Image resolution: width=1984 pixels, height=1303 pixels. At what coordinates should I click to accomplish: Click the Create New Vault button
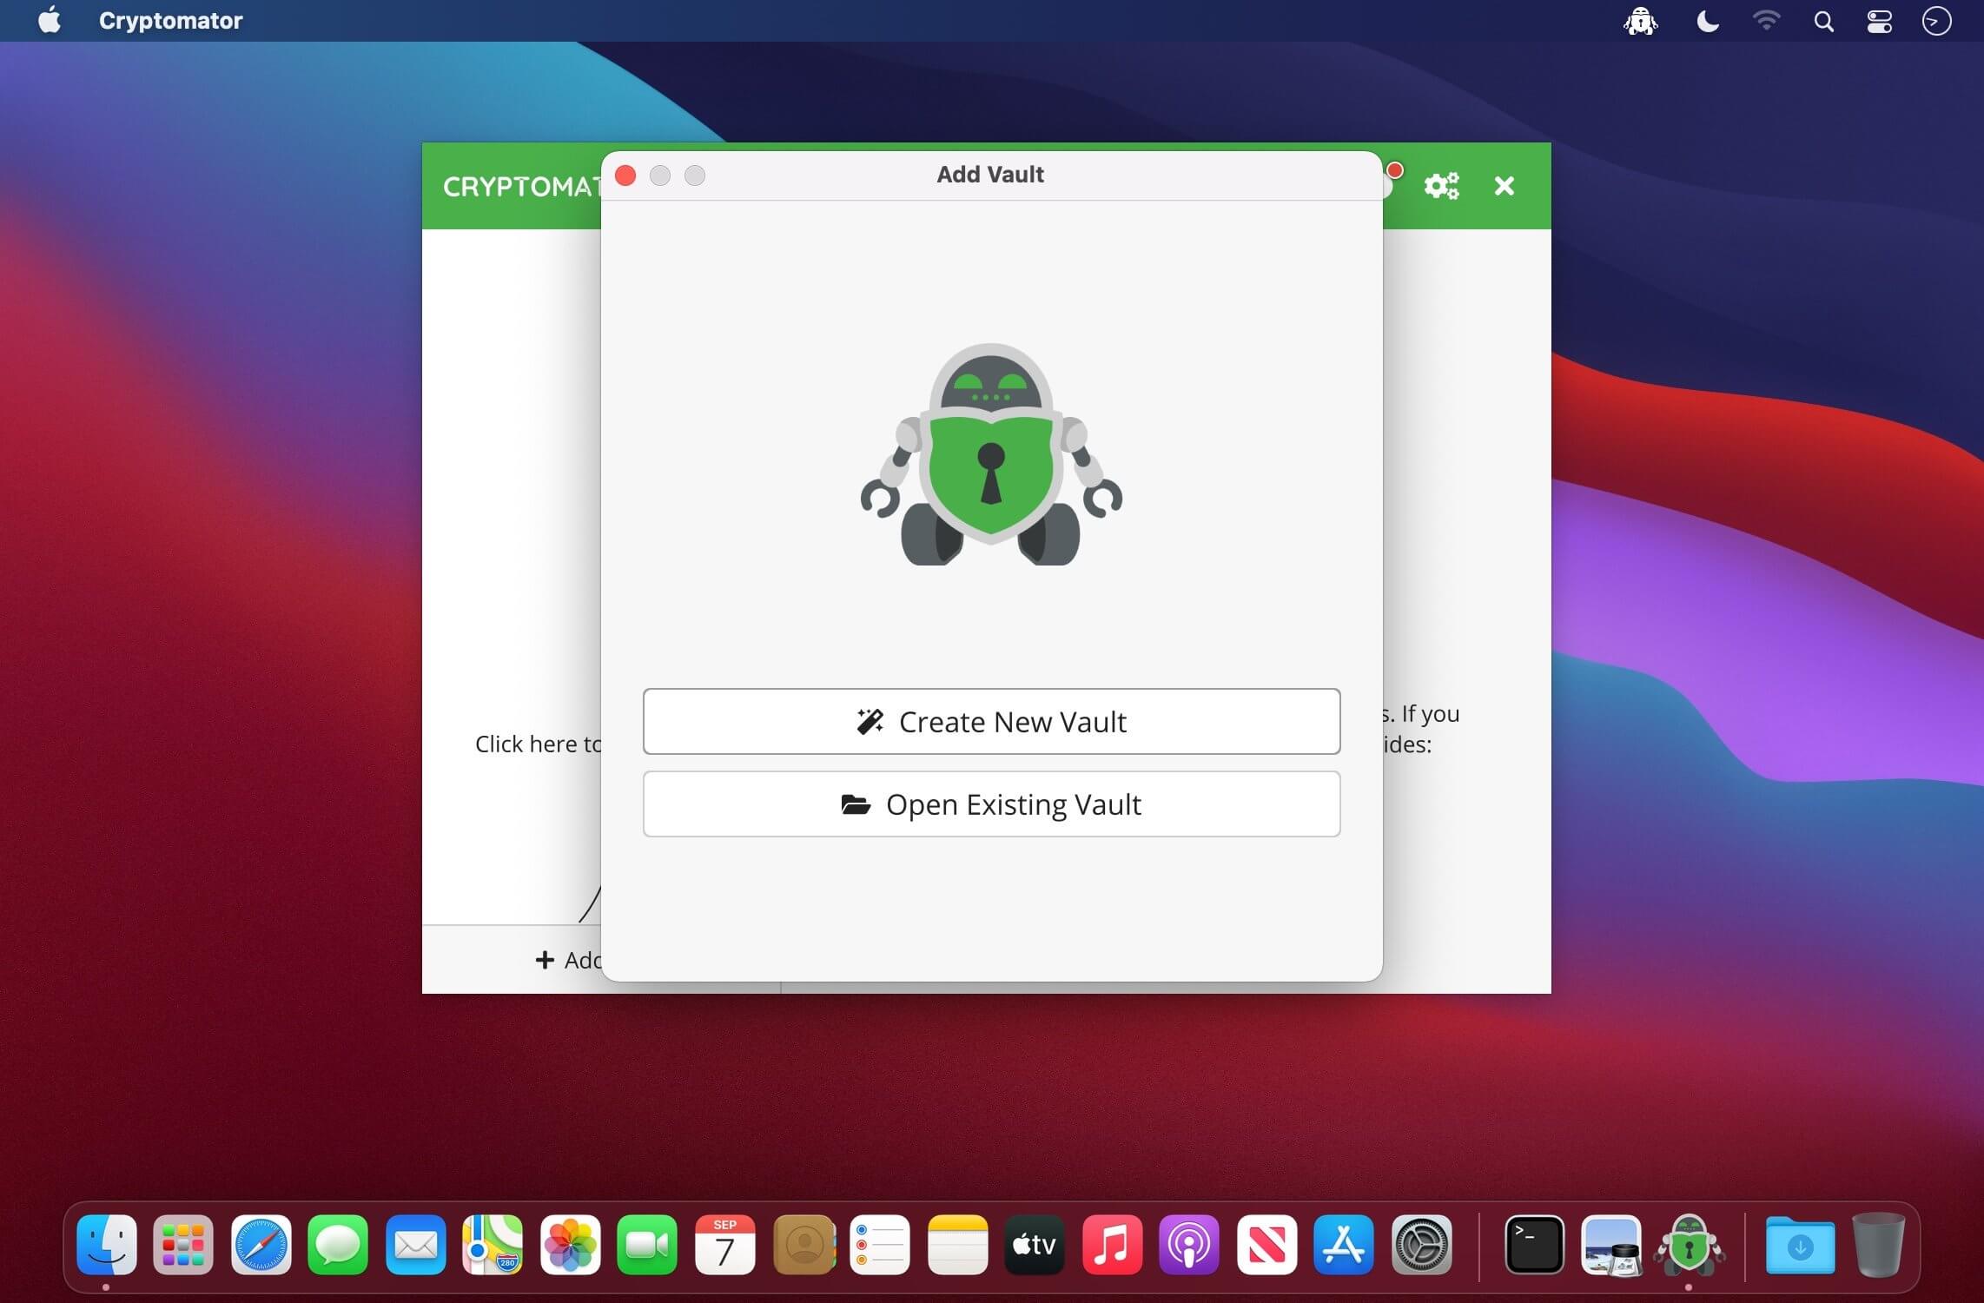point(991,721)
